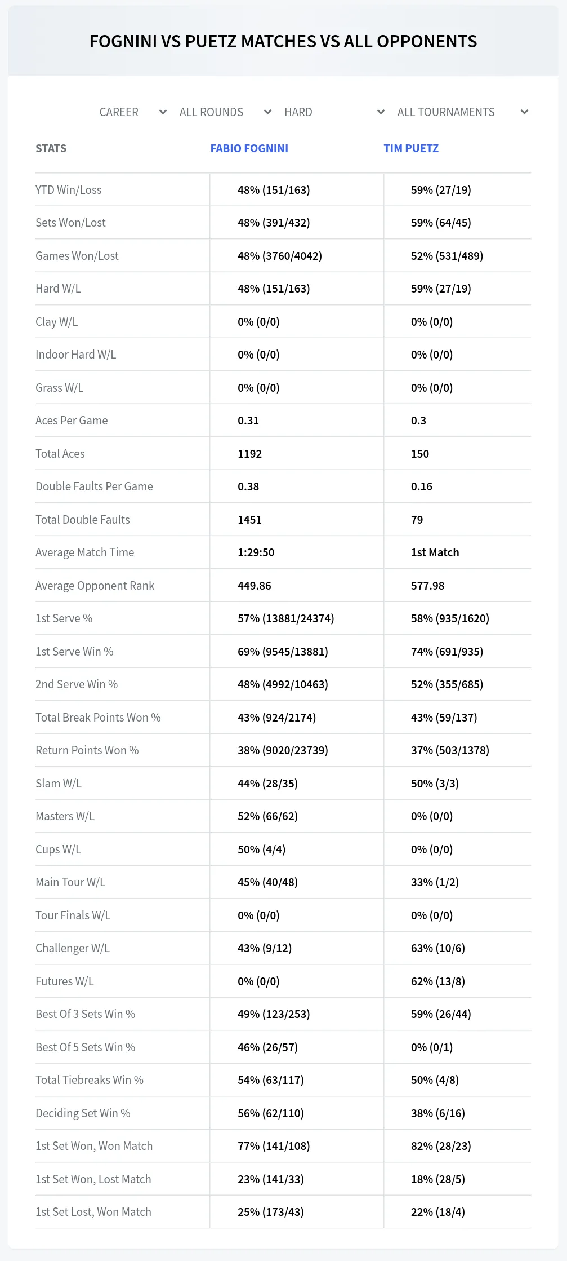Click the chevron arrow beside ALL ROUNDS
The height and width of the screenshot is (1261, 567).
coord(268,112)
